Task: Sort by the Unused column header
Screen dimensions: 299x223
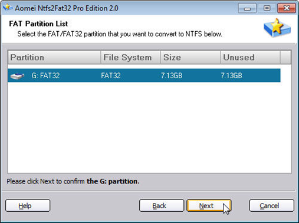Action: [x=250, y=57]
